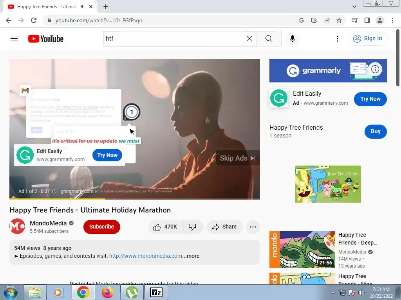Open system volume tray icon

point(361,293)
